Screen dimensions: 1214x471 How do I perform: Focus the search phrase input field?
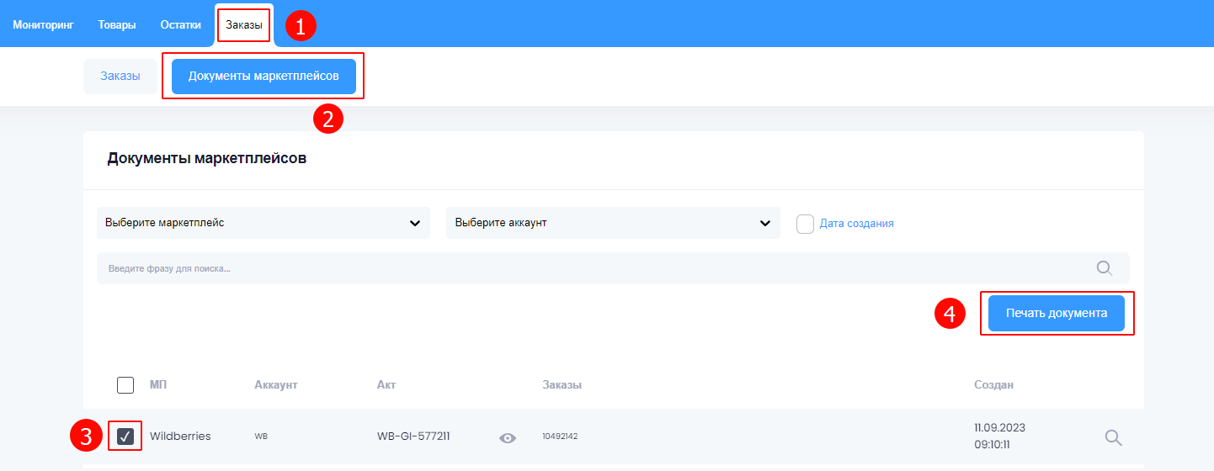pos(589,268)
